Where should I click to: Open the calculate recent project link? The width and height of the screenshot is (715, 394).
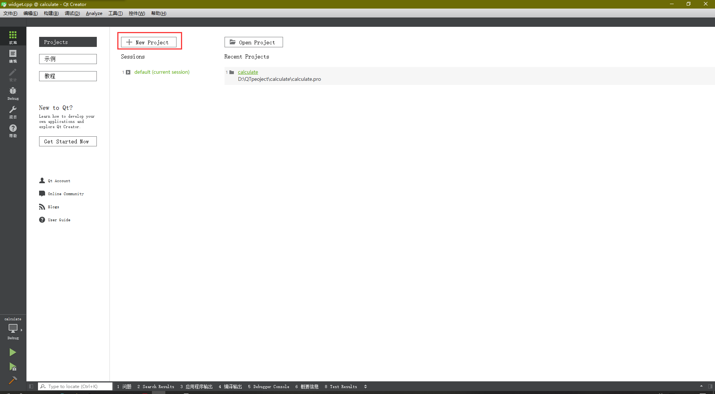tap(248, 72)
